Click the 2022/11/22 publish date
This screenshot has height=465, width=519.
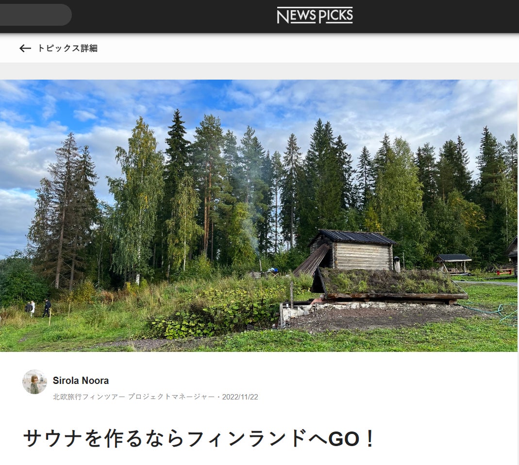[x=240, y=397]
